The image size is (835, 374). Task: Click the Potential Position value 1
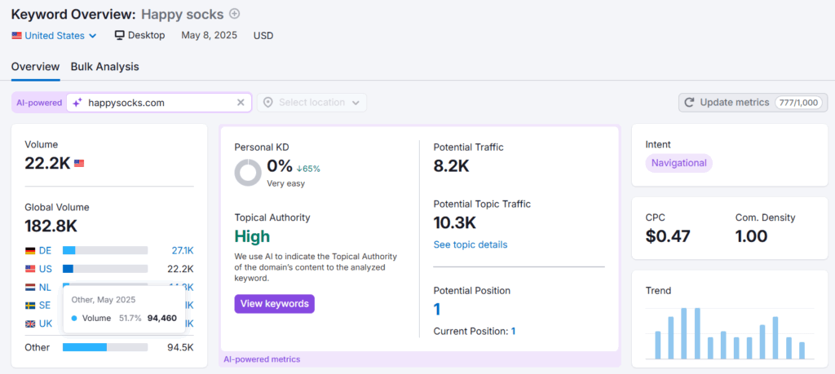[437, 309]
